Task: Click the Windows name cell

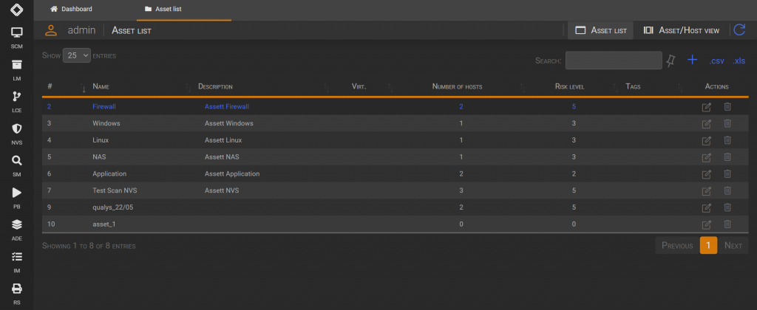Action: [106, 123]
